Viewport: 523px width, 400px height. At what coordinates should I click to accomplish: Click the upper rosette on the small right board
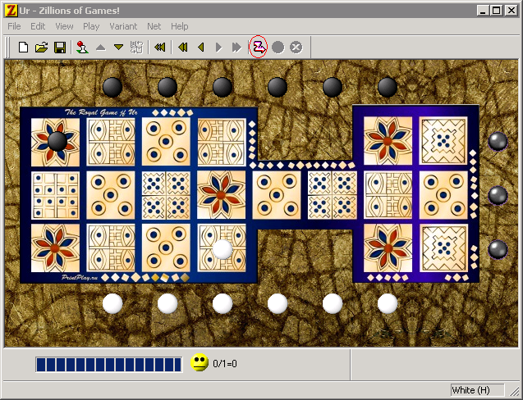pos(388,140)
